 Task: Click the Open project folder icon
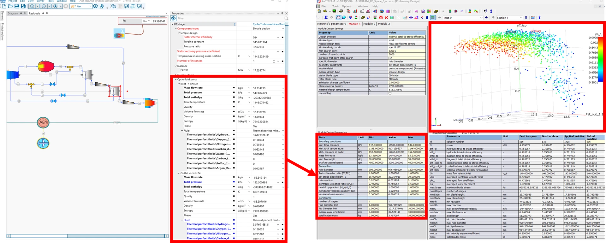(10, 6)
